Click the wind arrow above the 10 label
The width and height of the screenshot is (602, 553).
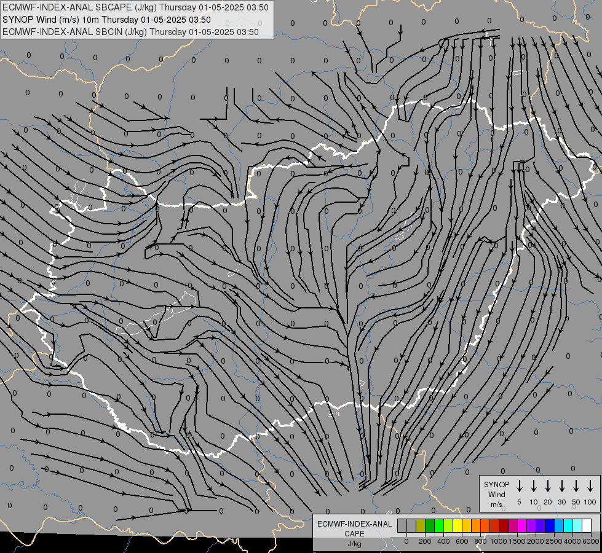coord(534,486)
